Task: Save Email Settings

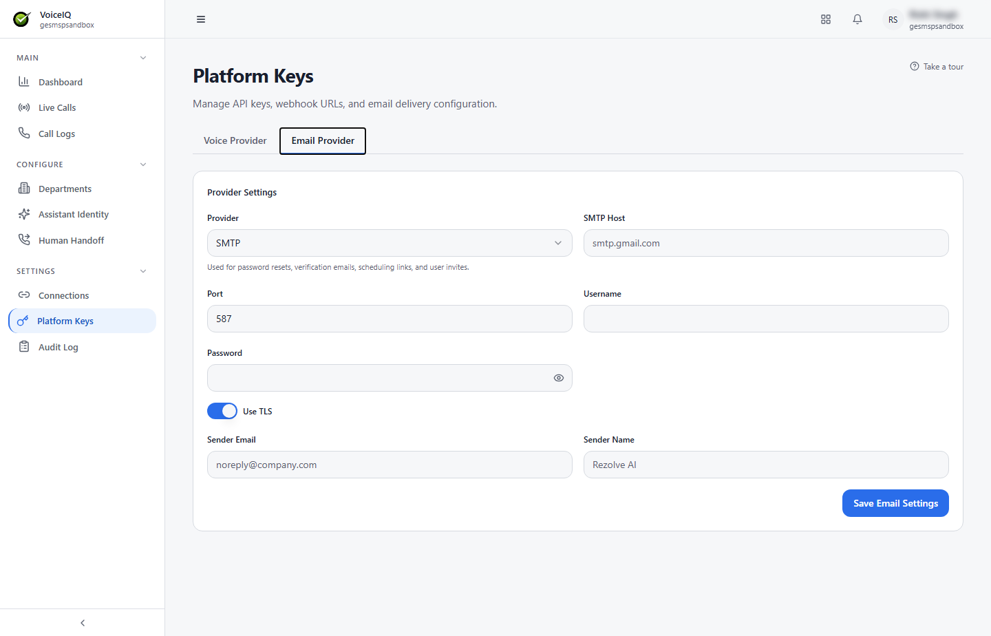Action: pos(895,503)
